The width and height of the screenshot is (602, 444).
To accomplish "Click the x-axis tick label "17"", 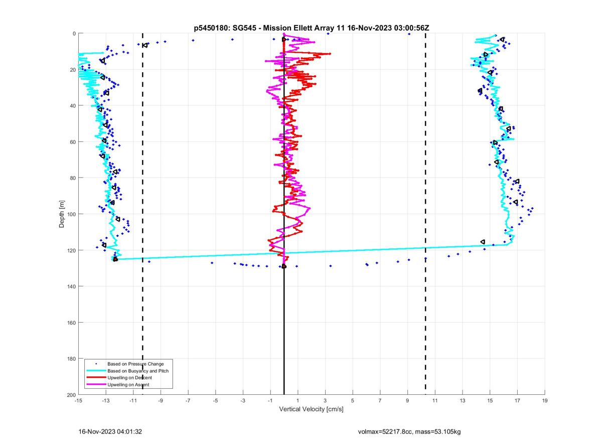I will [517, 401].
